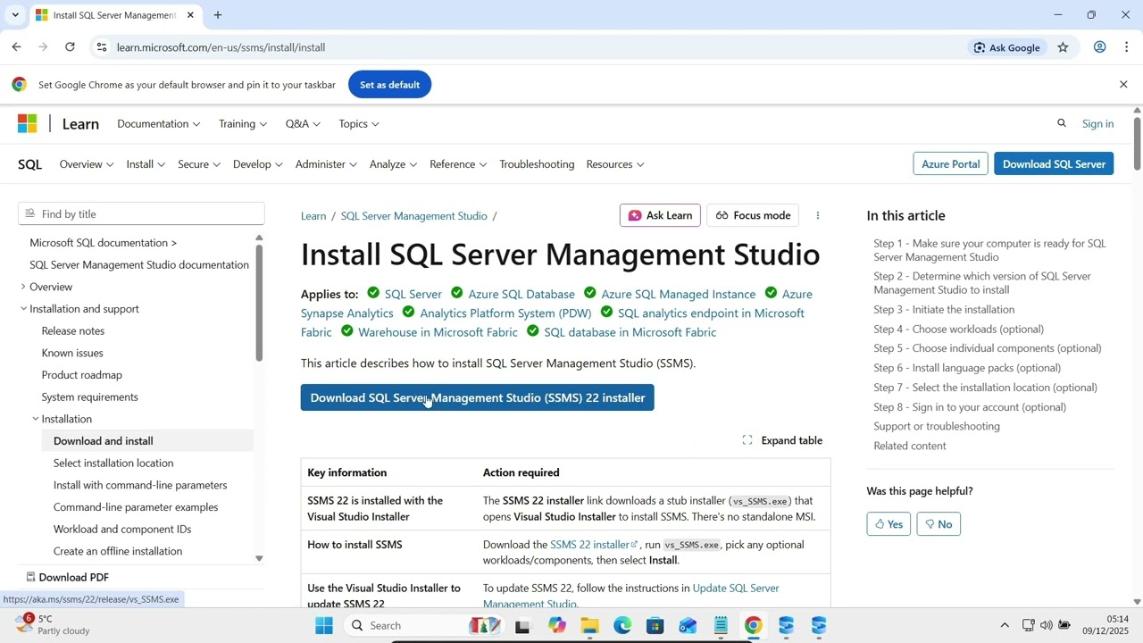Click Download SSMS 22 installer button
The width and height of the screenshot is (1143, 643).
click(x=477, y=397)
